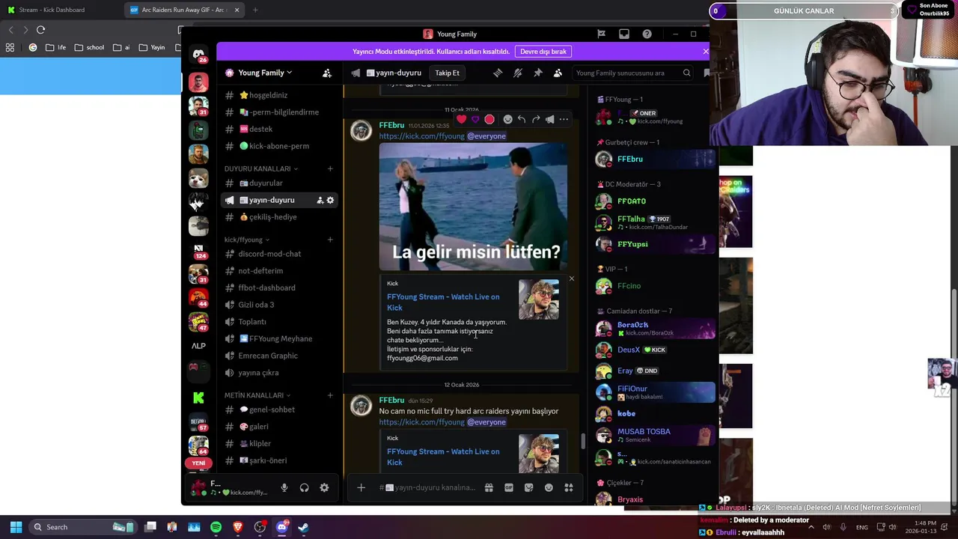The width and height of the screenshot is (958, 539).
Task: Open FFYoung Stream - Watch Live on Kick link in the first embed
Action: [x=443, y=302]
